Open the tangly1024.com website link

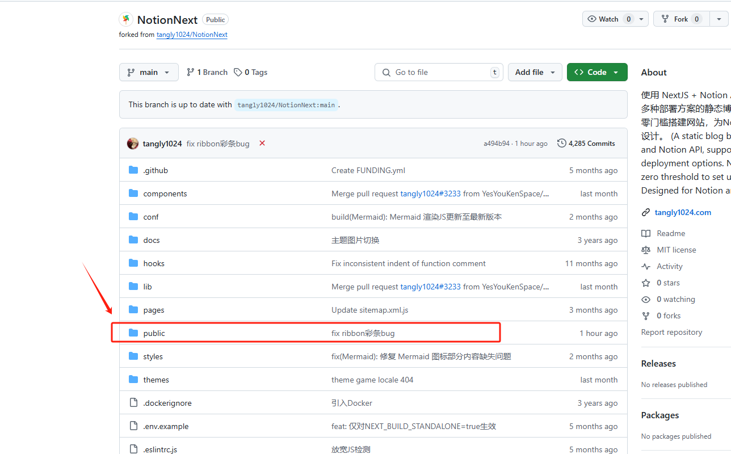[683, 212]
